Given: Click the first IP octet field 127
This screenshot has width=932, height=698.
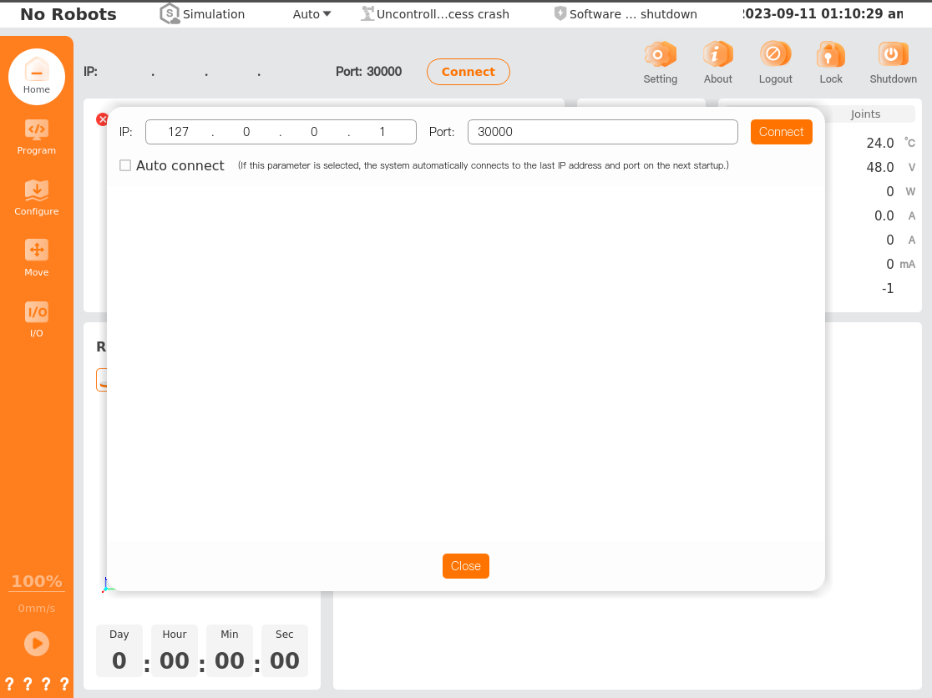Looking at the screenshot, I should point(179,132).
